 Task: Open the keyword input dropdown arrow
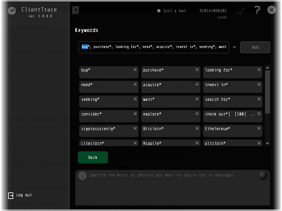(234, 47)
